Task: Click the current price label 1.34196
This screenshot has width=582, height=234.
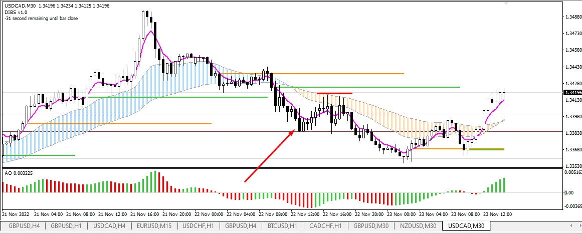Action: tap(571, 93)
